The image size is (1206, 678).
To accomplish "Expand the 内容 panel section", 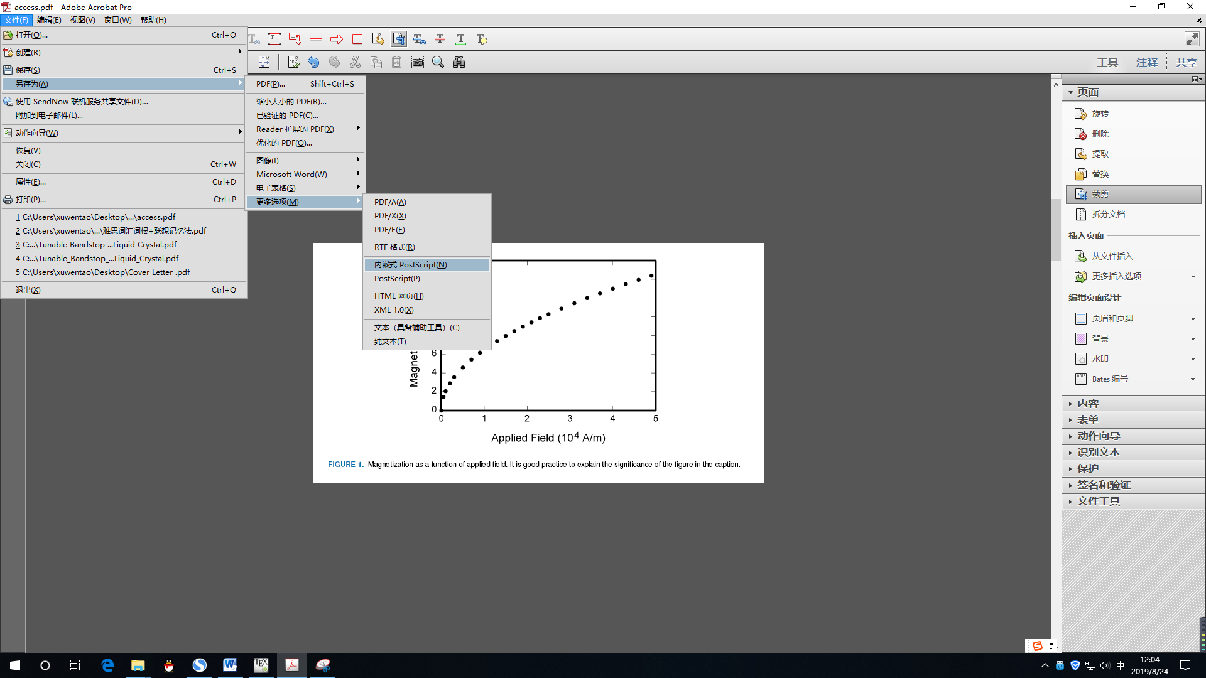I will [1088, 404].
